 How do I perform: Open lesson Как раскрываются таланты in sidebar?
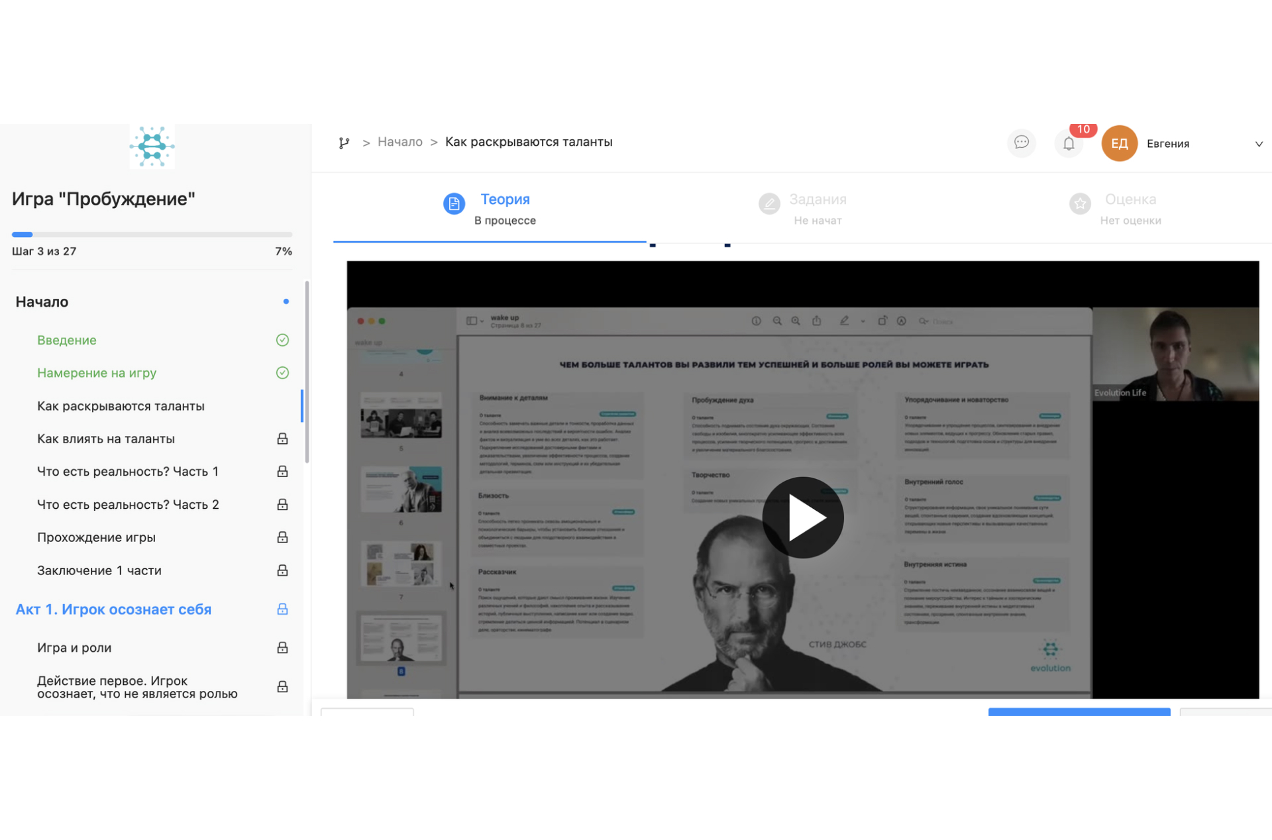121,406
